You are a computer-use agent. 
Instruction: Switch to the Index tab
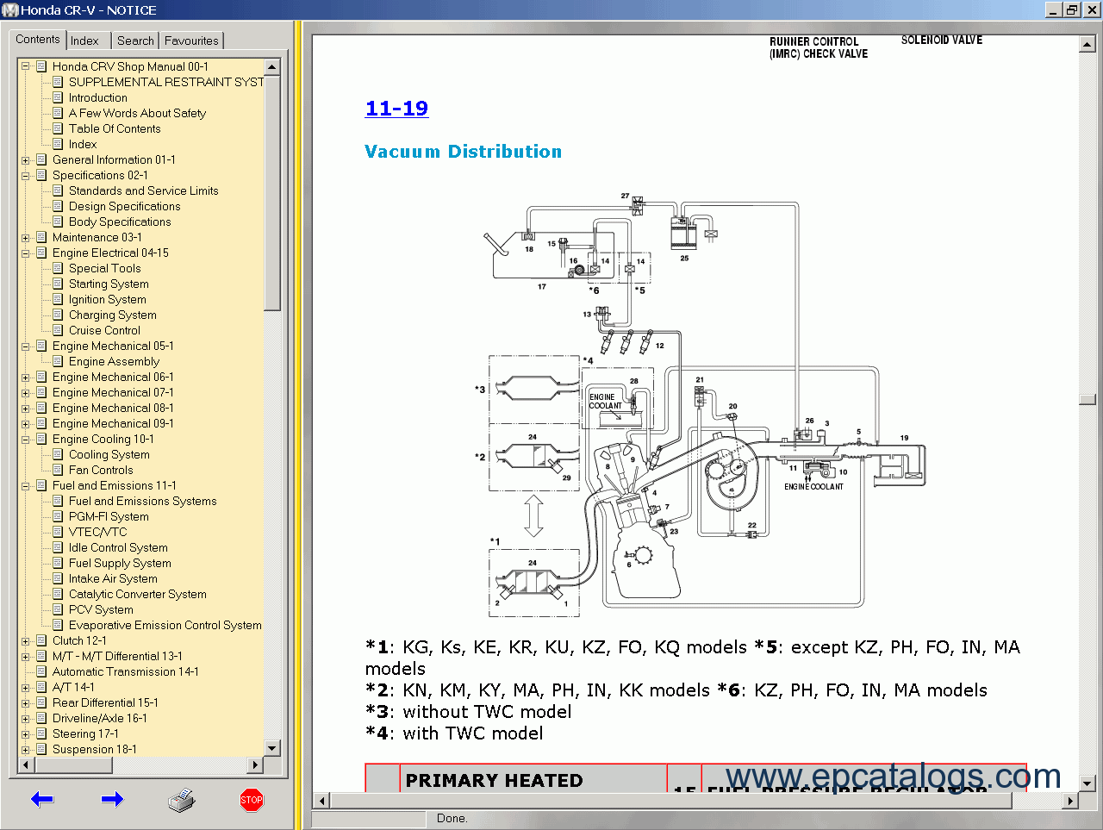pyautogui.click(x=84, y=41)
